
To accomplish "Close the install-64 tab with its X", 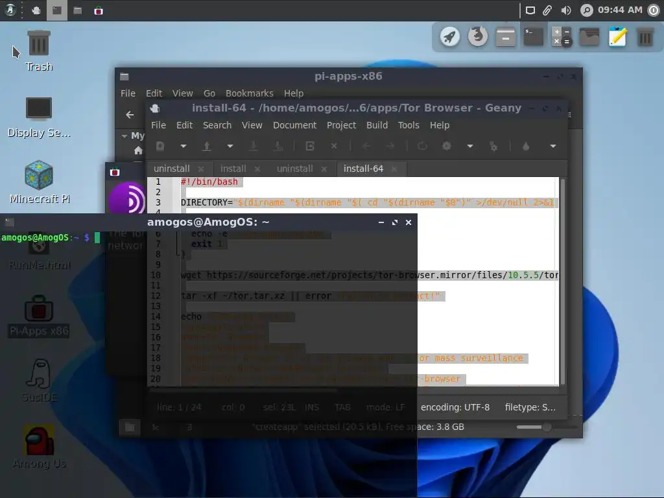I will click(394, 169).
